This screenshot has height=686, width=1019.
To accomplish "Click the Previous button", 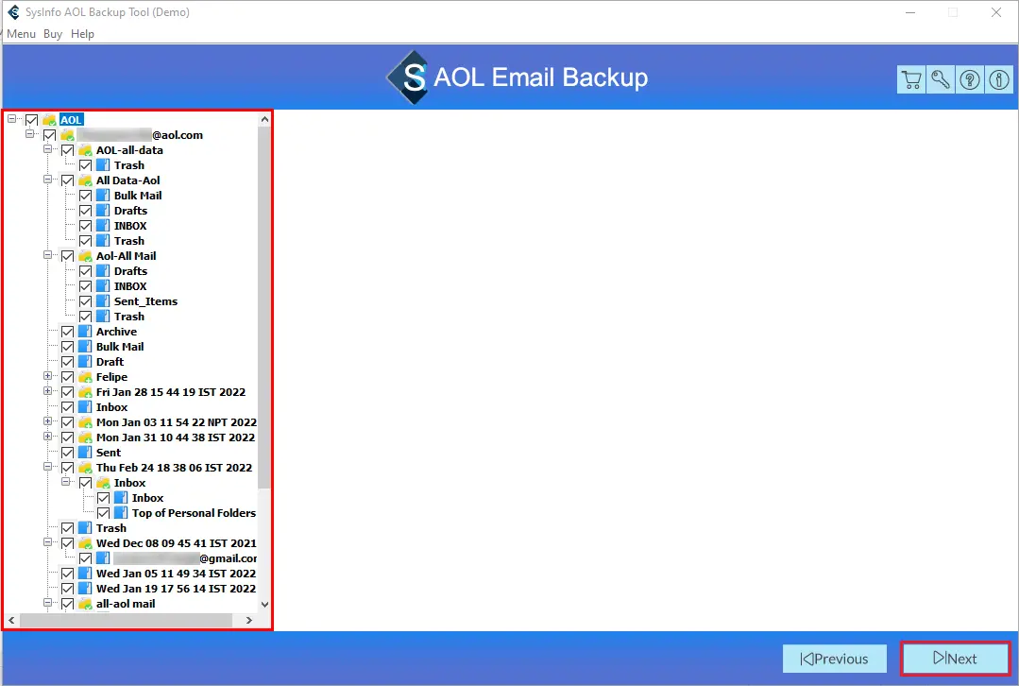I will click(x=835, y=659).
